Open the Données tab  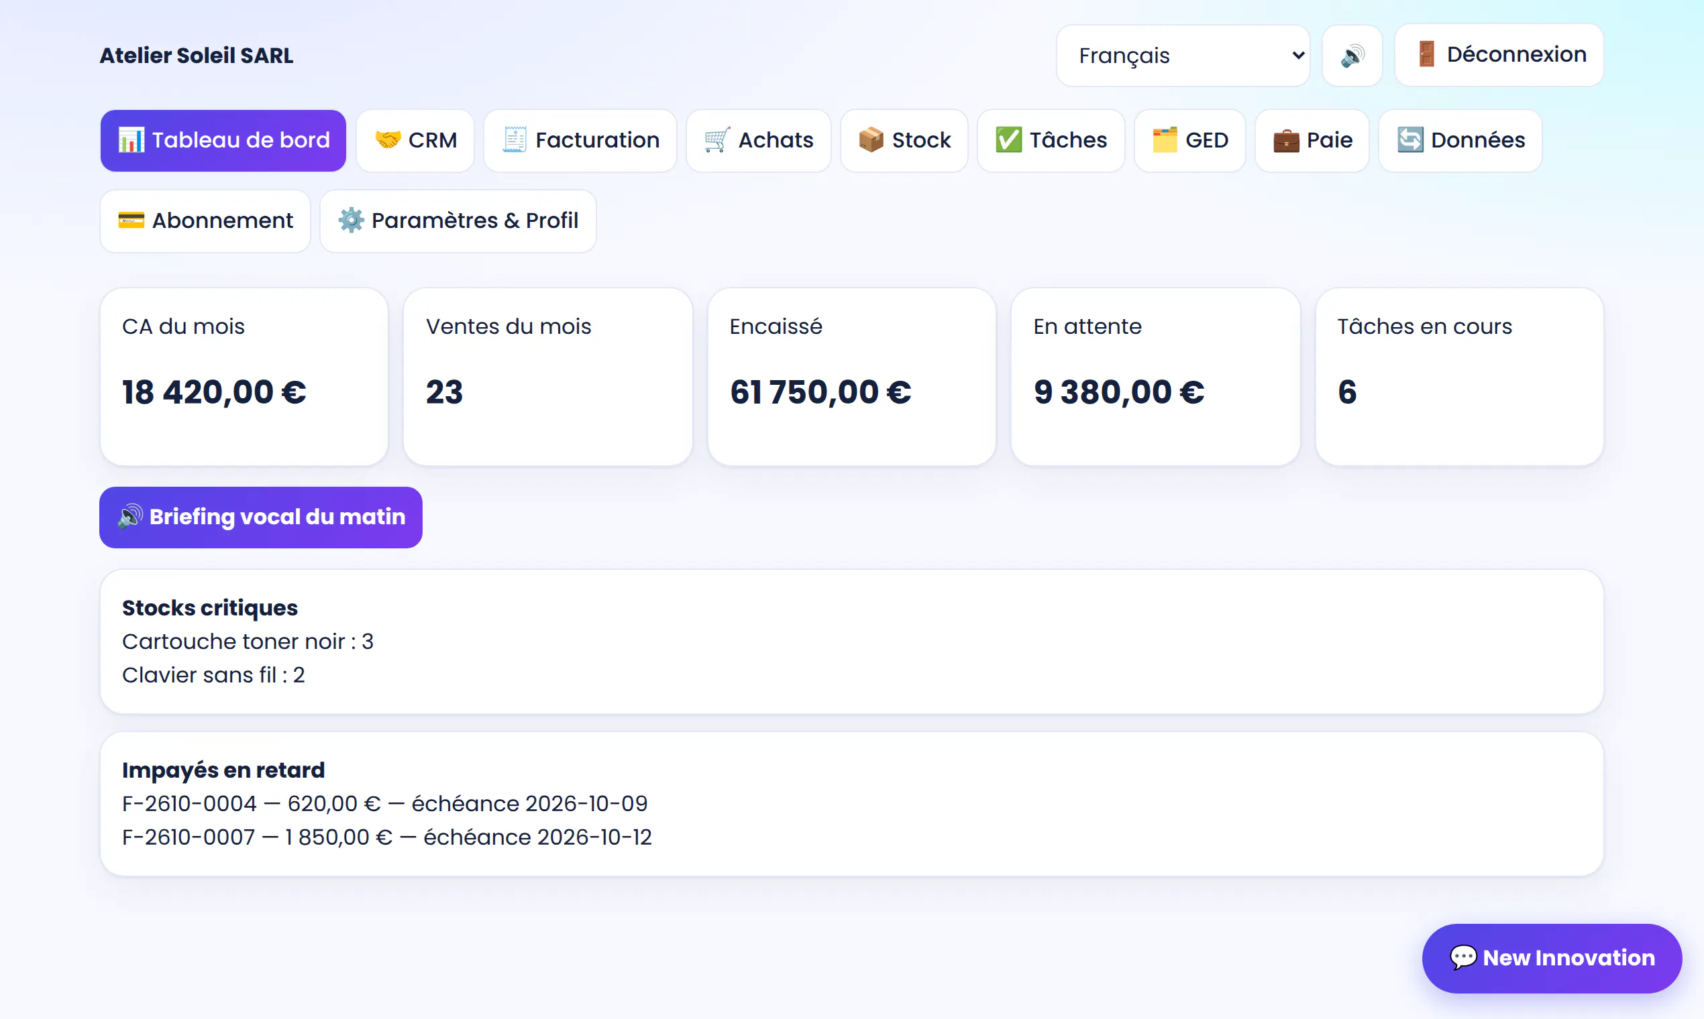(1460, 140)
